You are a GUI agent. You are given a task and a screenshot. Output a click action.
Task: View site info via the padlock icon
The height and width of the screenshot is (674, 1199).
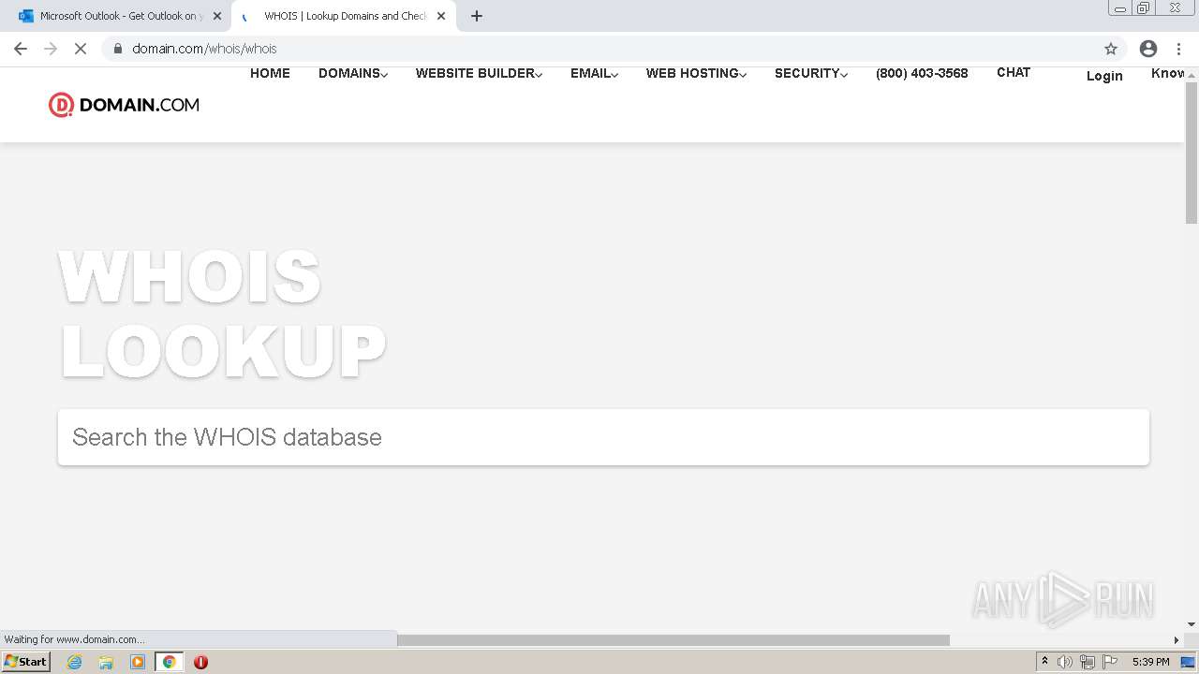pos(118,49)
